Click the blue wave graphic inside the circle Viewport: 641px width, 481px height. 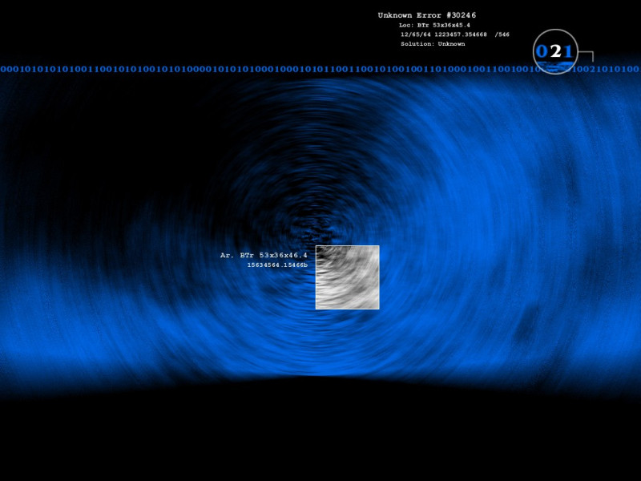point(555,66)
